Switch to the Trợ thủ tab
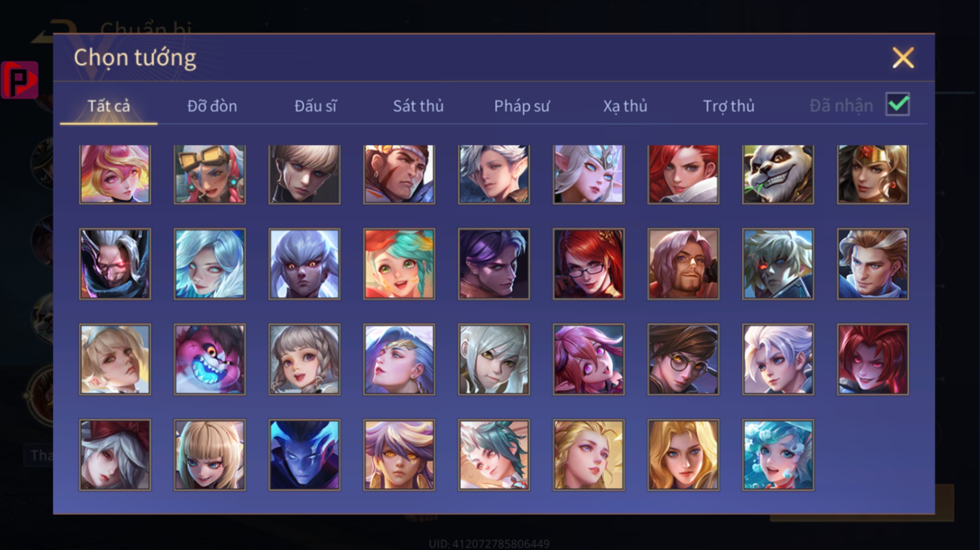The image size is (980, 550). pos(729,106)
